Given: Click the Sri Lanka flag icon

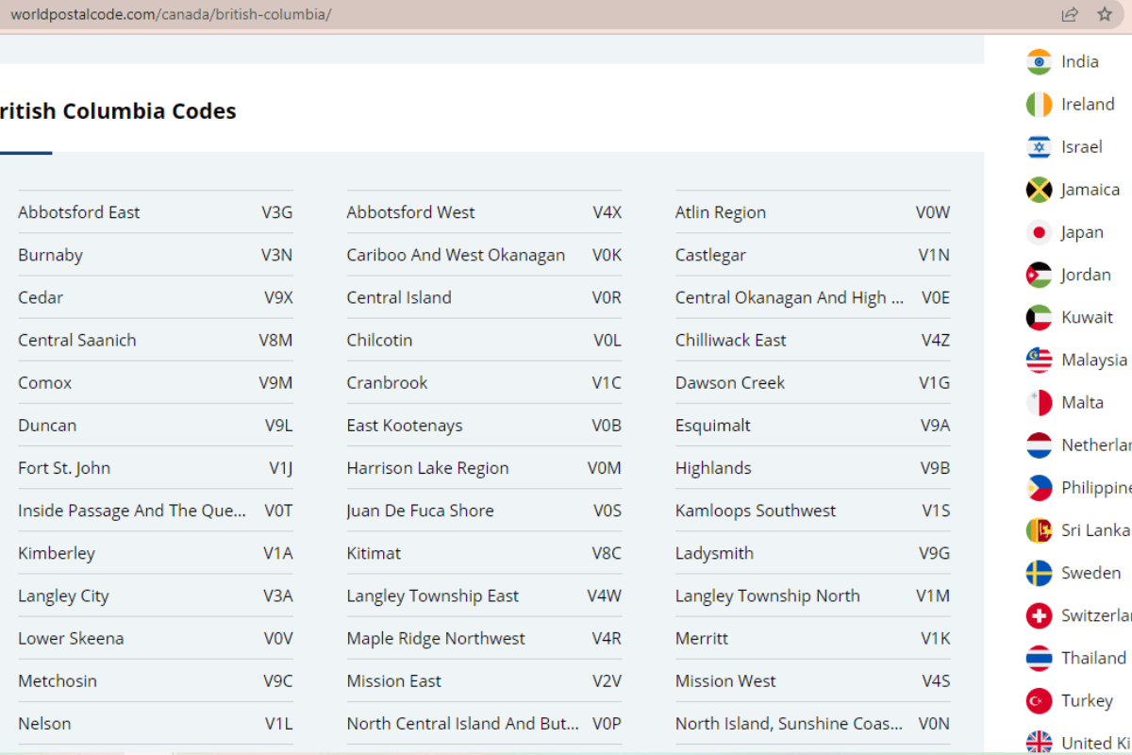Looking at the screenshot, I should click(x=1039, y=530).
